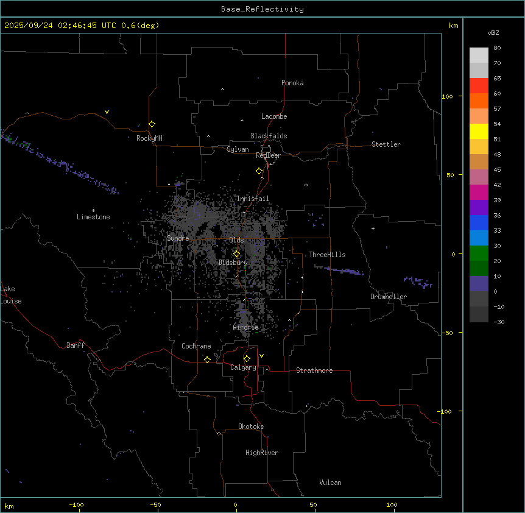The height and width of the screenshot is (513, 525).
Task: Click the Ponoka city label
Action: pyautogui.click(x=292, y=83)
